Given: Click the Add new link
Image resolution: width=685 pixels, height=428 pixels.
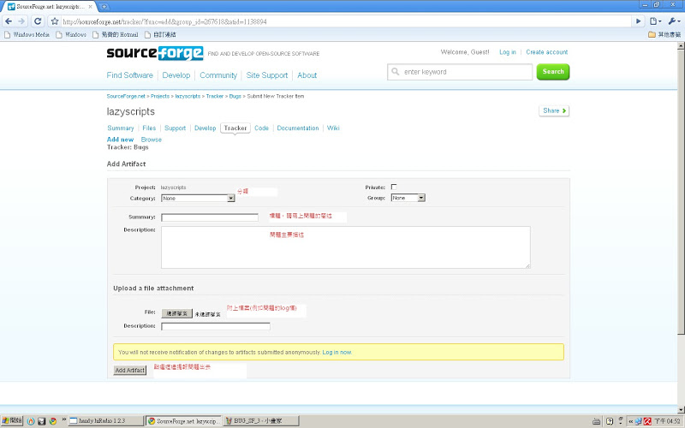Looking at the screenshot, I should [x=120, y=140].
